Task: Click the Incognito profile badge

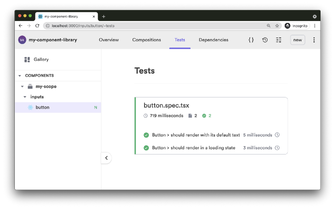Action: pos(297,26)
